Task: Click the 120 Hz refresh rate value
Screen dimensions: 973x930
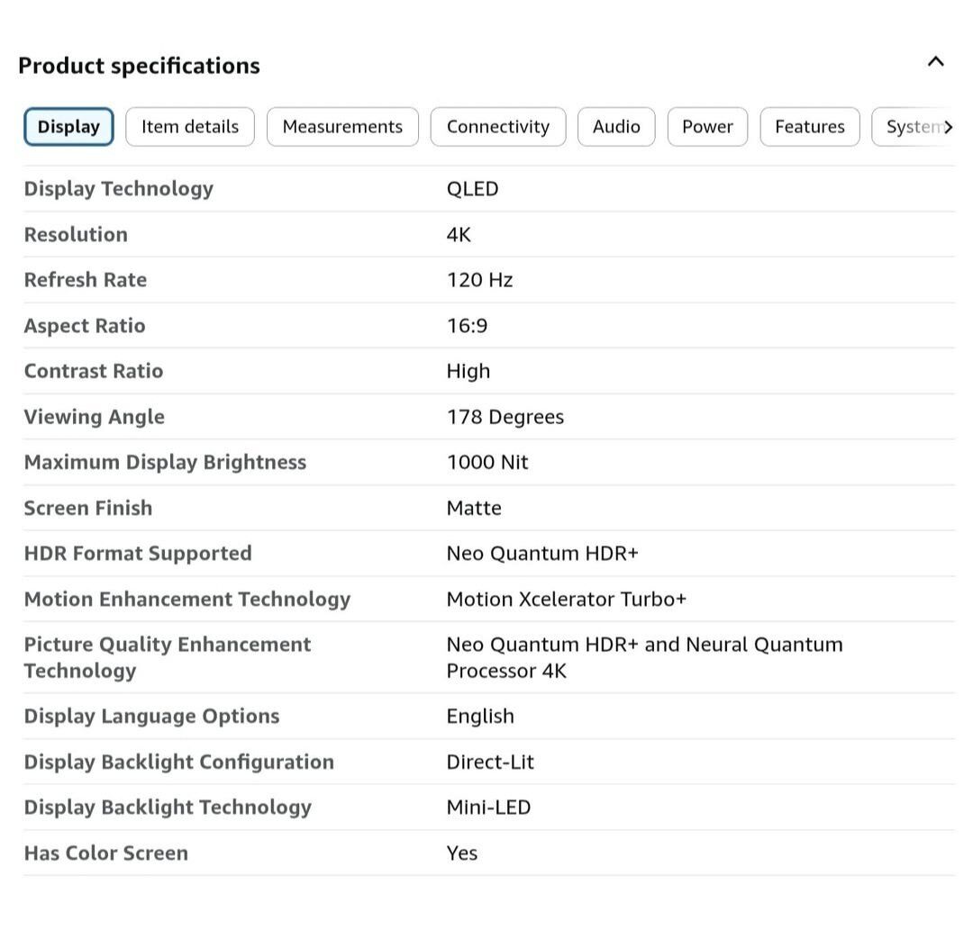Action: (x=479, y=280)
